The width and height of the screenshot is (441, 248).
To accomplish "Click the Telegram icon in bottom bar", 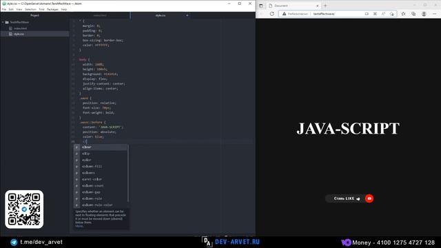I will 14,242.
